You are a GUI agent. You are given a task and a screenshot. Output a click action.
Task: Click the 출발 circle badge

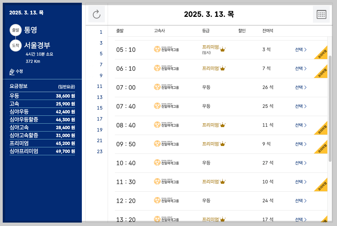point(15,30)
